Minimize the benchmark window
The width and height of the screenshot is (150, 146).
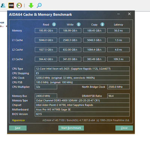coord(118,14)
